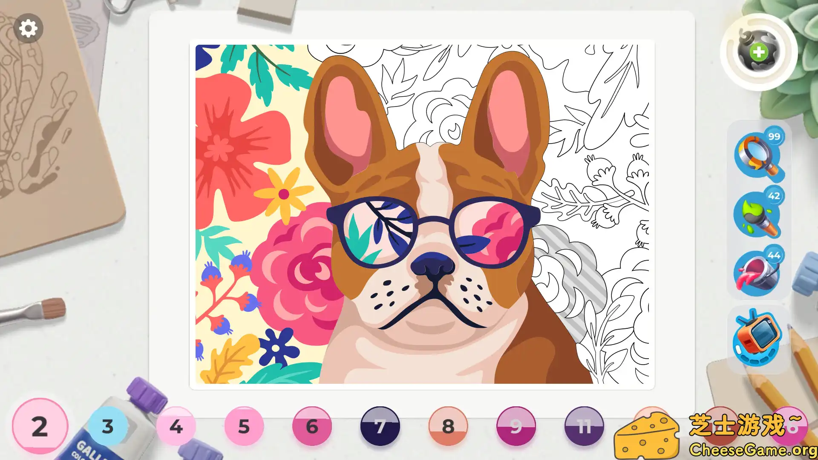
Task: Pick pale pink color number 4
Action: [x=176, y=426]
